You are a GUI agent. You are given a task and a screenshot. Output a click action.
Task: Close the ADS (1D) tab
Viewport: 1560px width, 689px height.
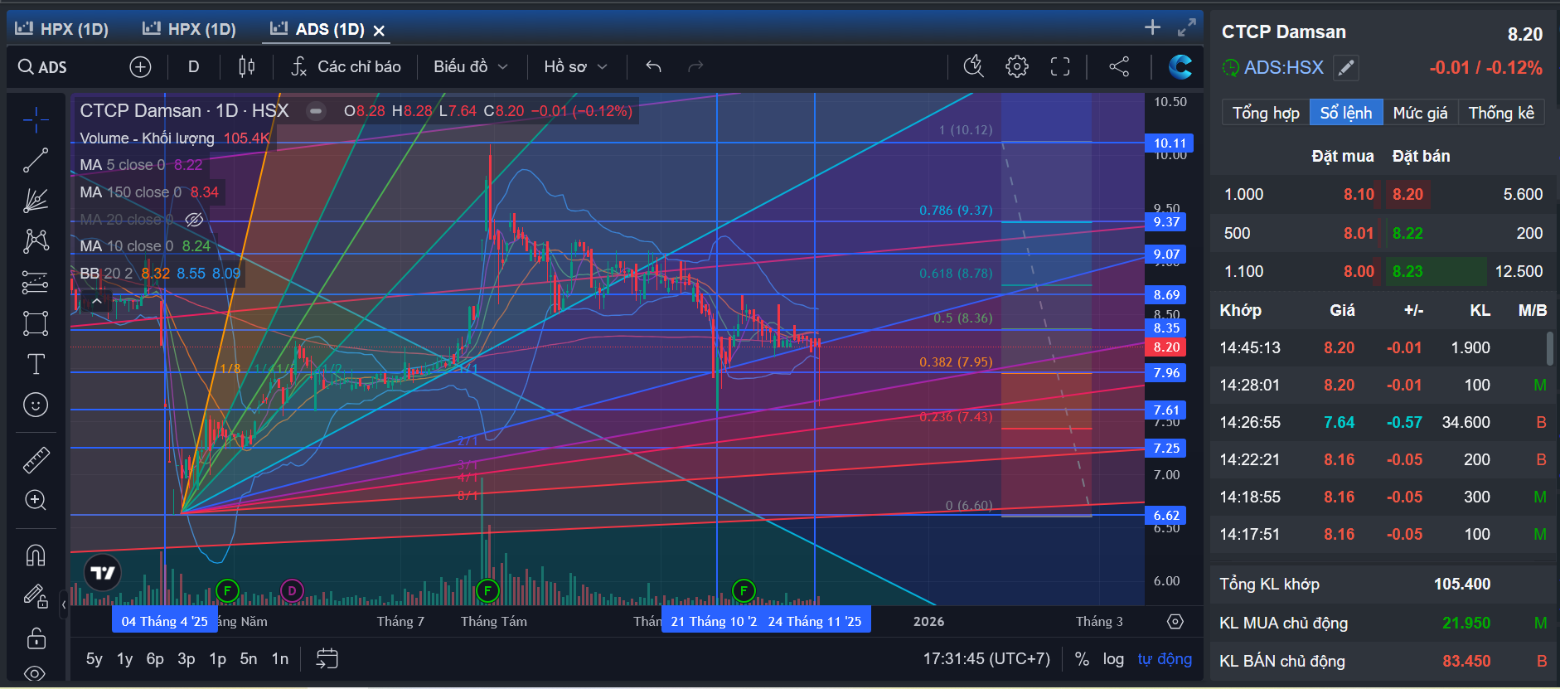(379, 31)
